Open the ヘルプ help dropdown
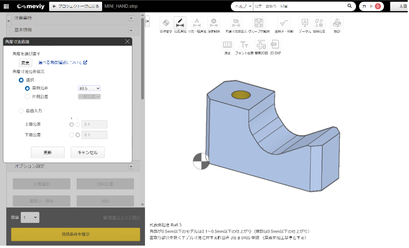The width and height of the screenshot is (409, 248). click(x=243, y=6)
